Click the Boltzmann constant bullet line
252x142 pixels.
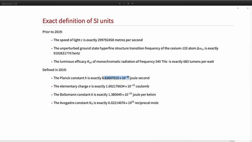(105, 95)
